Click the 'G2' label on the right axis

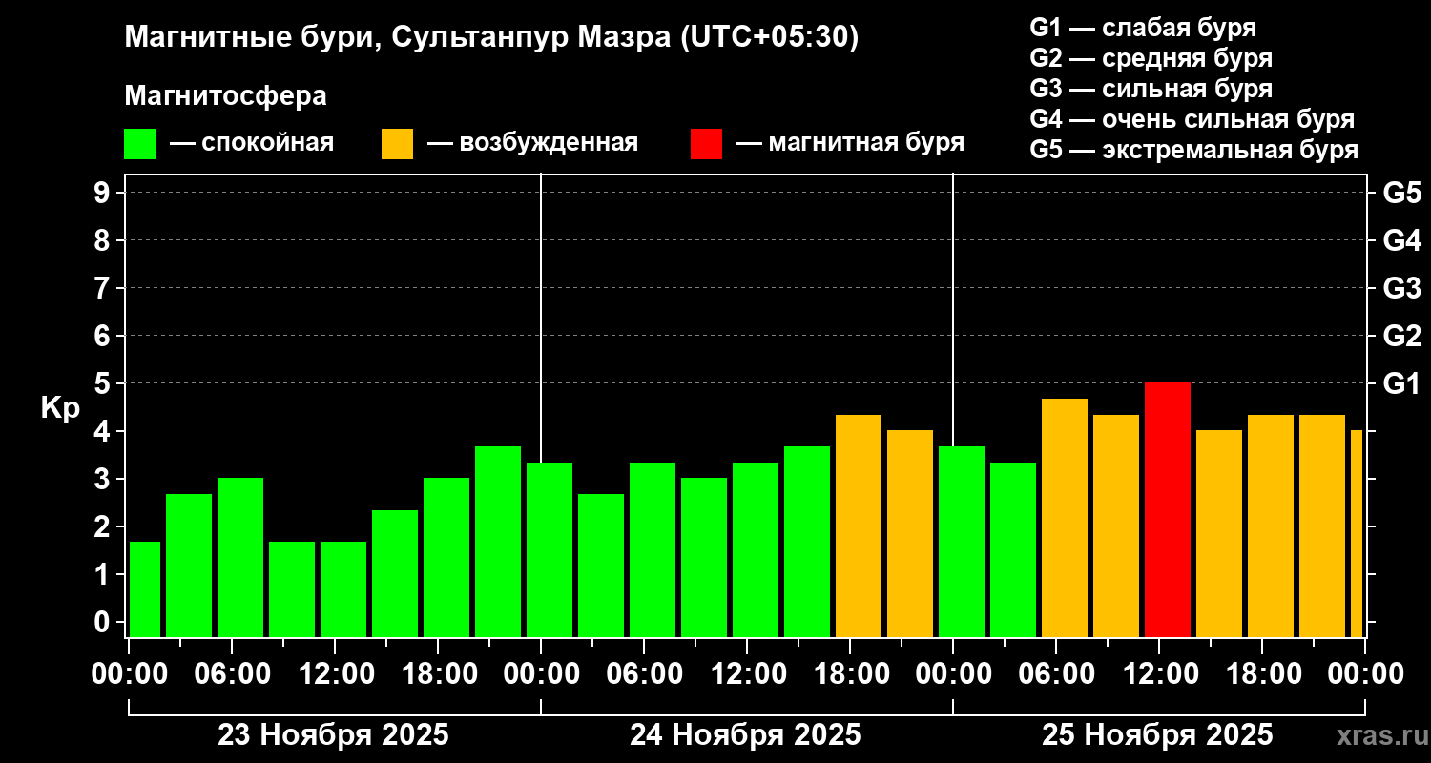[x=1402, y=336]
